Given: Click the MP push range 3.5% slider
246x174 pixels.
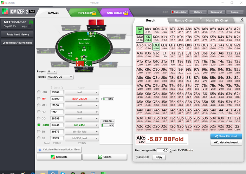Looking at the screenshot, I should pos(108,99).
